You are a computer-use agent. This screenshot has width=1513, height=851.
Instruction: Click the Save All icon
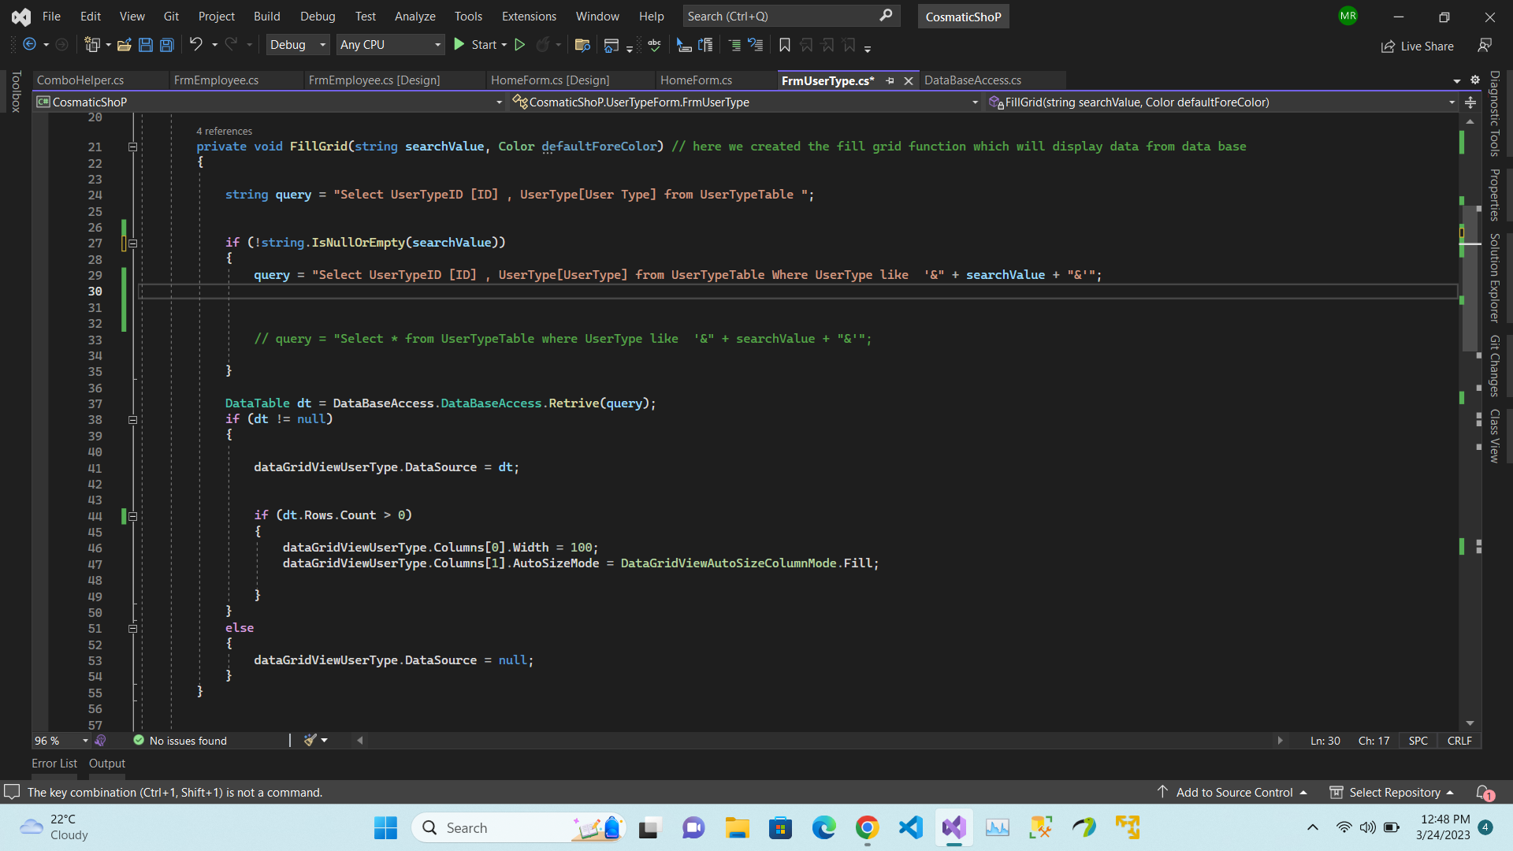pos(167,45)
